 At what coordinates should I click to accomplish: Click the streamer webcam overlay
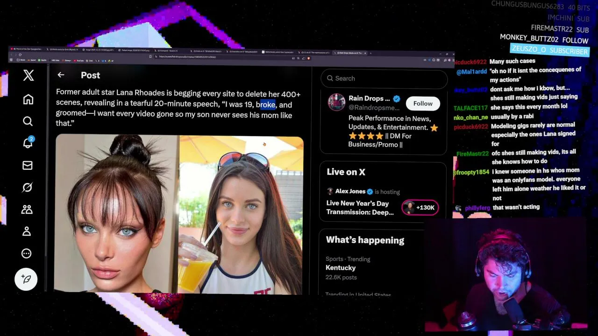point(506,275)
